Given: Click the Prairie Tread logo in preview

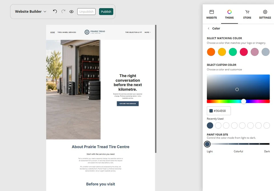Looking at the screenshot, I should pyautogui.click(x=95, y=32).
